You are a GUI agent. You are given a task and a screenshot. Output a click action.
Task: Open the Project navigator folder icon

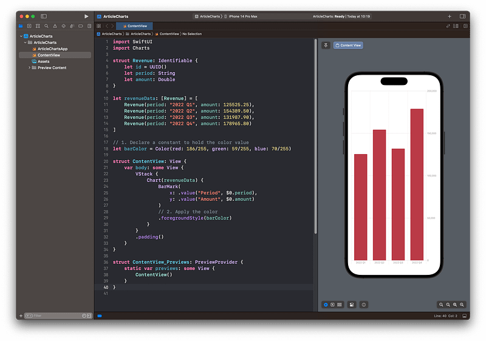click(x=21, y=26)
